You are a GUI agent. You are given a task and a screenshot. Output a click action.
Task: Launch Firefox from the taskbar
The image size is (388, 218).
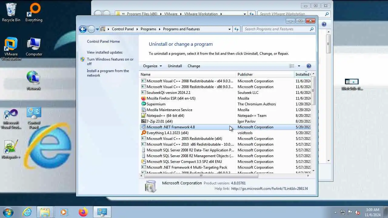click(x=83, y=212)
